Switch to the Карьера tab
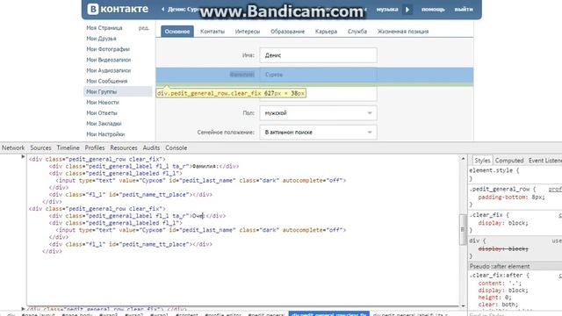The height and width of the screenshot is (316, 562). (326, 32)
